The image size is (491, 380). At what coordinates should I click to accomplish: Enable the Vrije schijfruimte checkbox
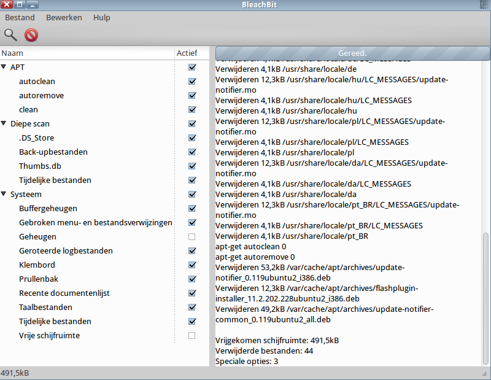(192, 336)
